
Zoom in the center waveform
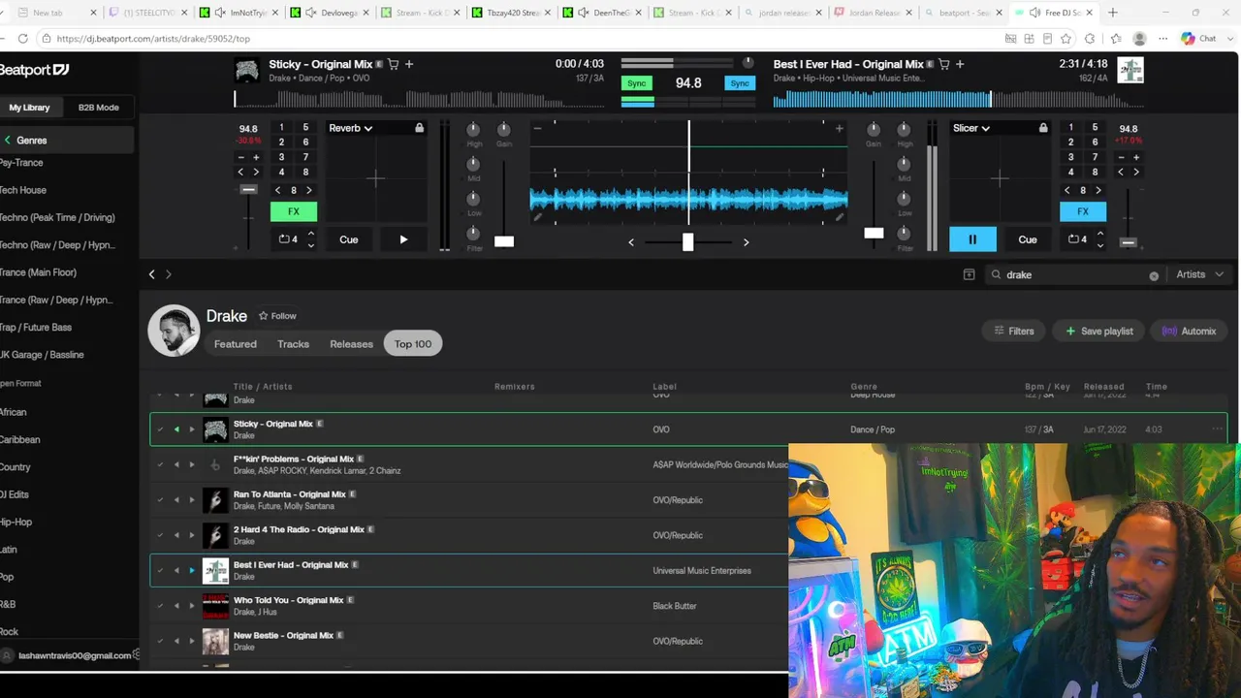(840, 128)
